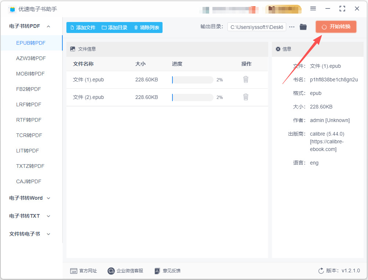Image resolution: width=368 pixels, height=280 pixels.
Task: Minimize the application window
Action: click(x=328, y=9)
